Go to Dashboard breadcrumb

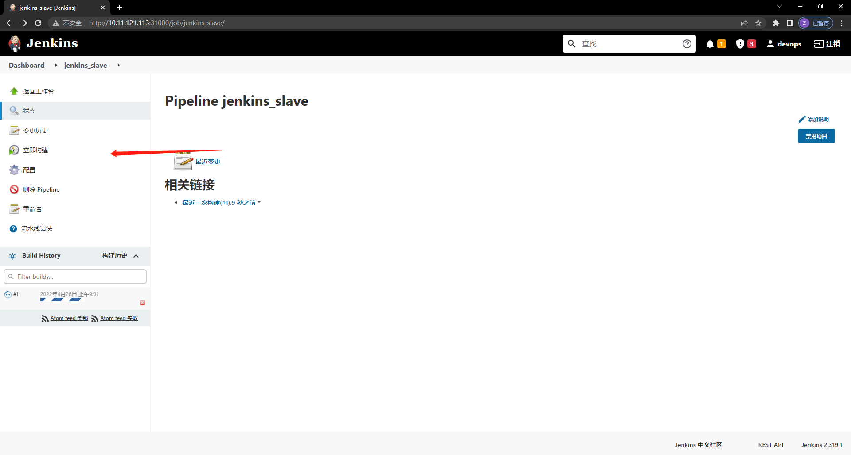coord(27,65)
